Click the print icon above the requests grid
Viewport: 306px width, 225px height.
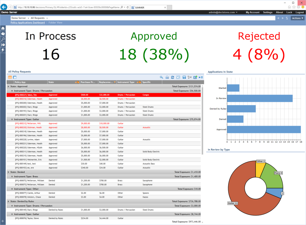(x=167, y=77)
